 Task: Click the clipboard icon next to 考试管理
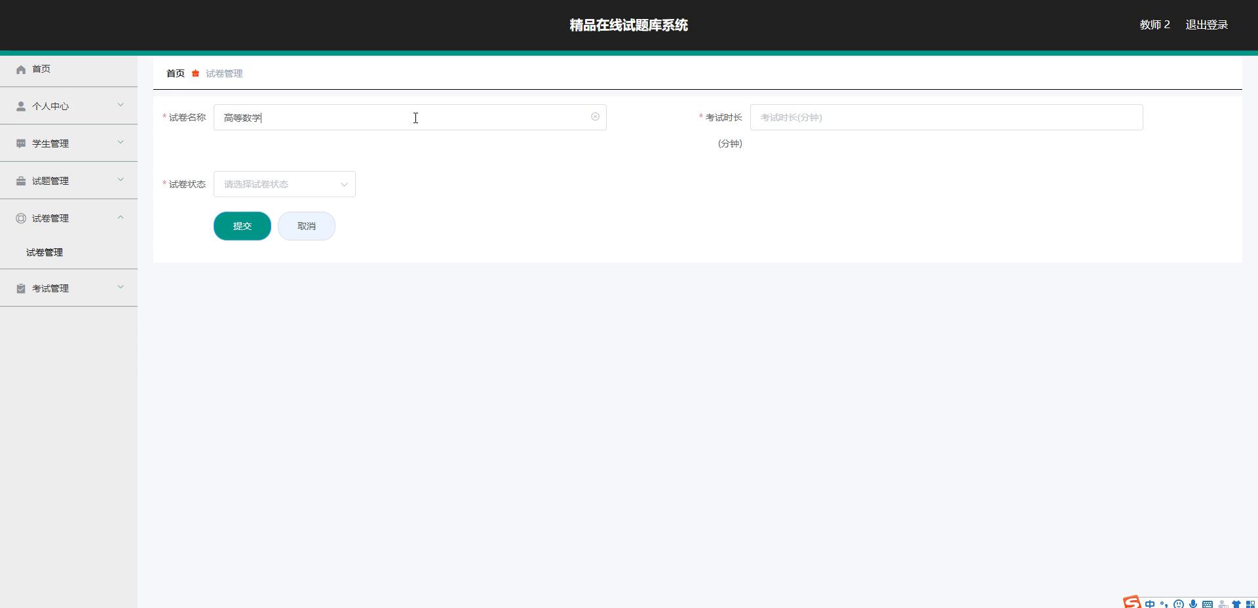point(21,288)
